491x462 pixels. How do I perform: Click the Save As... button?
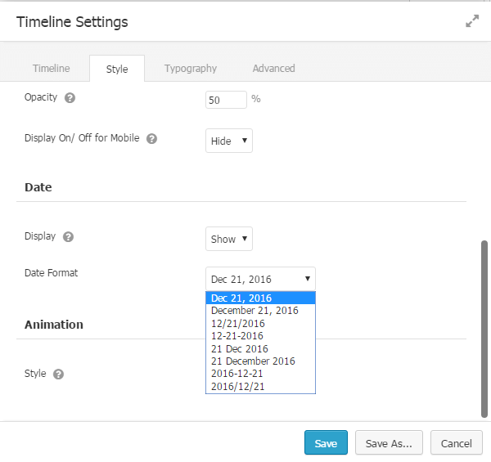[x=389, y=443]
